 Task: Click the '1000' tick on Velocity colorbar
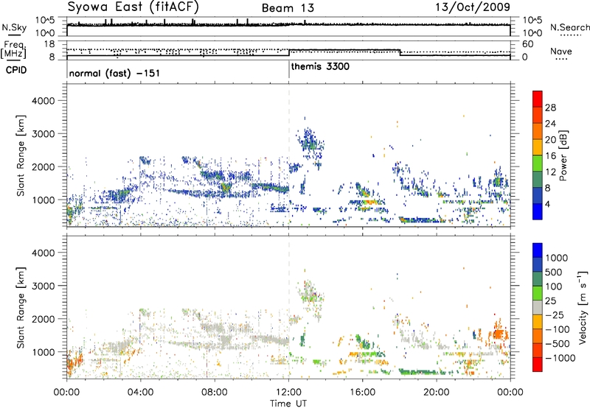(556, 258)
